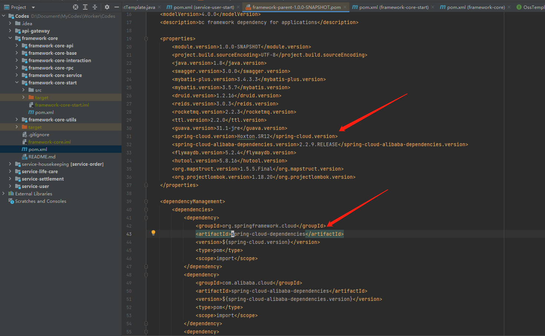Fold the dependencyManagement block at line 39
The width and height of the screenshot is (545, 336).
point(146,201)
